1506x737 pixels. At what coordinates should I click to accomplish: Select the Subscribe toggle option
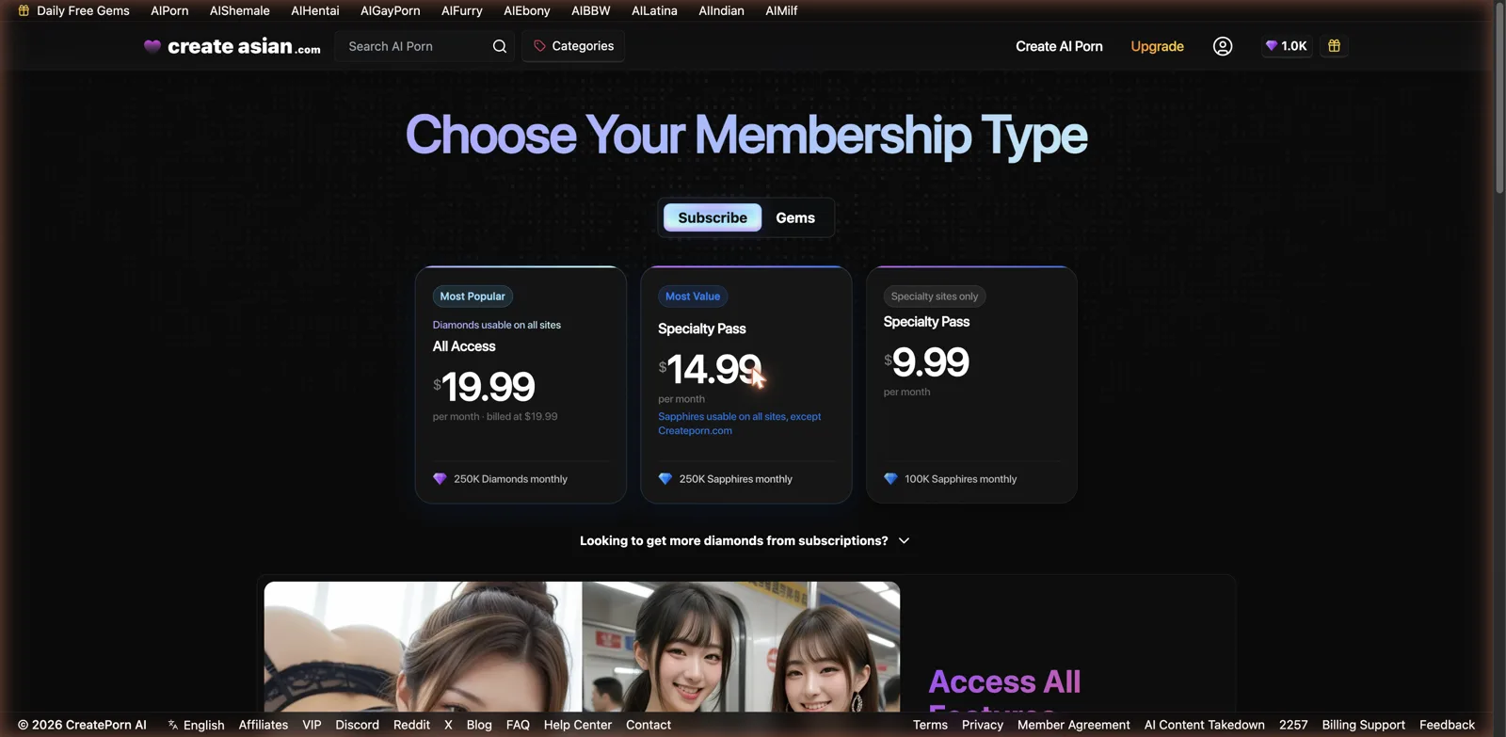click(713, 217)
